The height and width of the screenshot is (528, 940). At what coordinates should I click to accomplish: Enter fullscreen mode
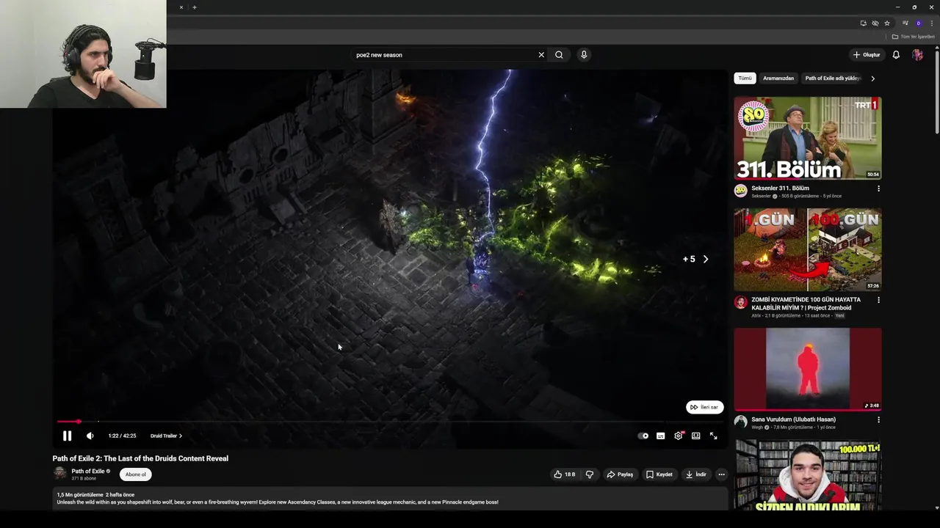[713, 436]
